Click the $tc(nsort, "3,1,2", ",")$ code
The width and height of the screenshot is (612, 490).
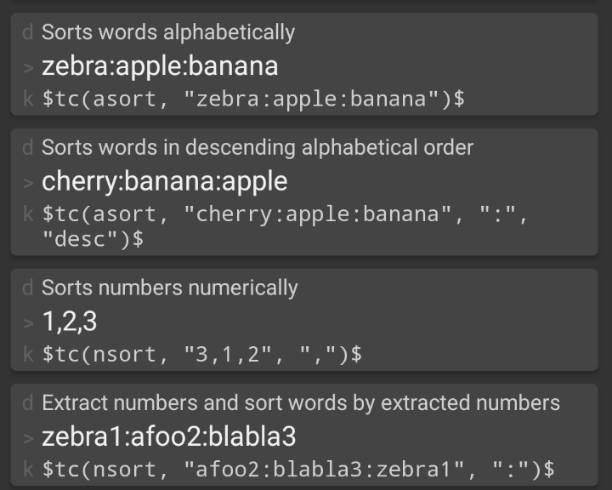coord(202,354)
